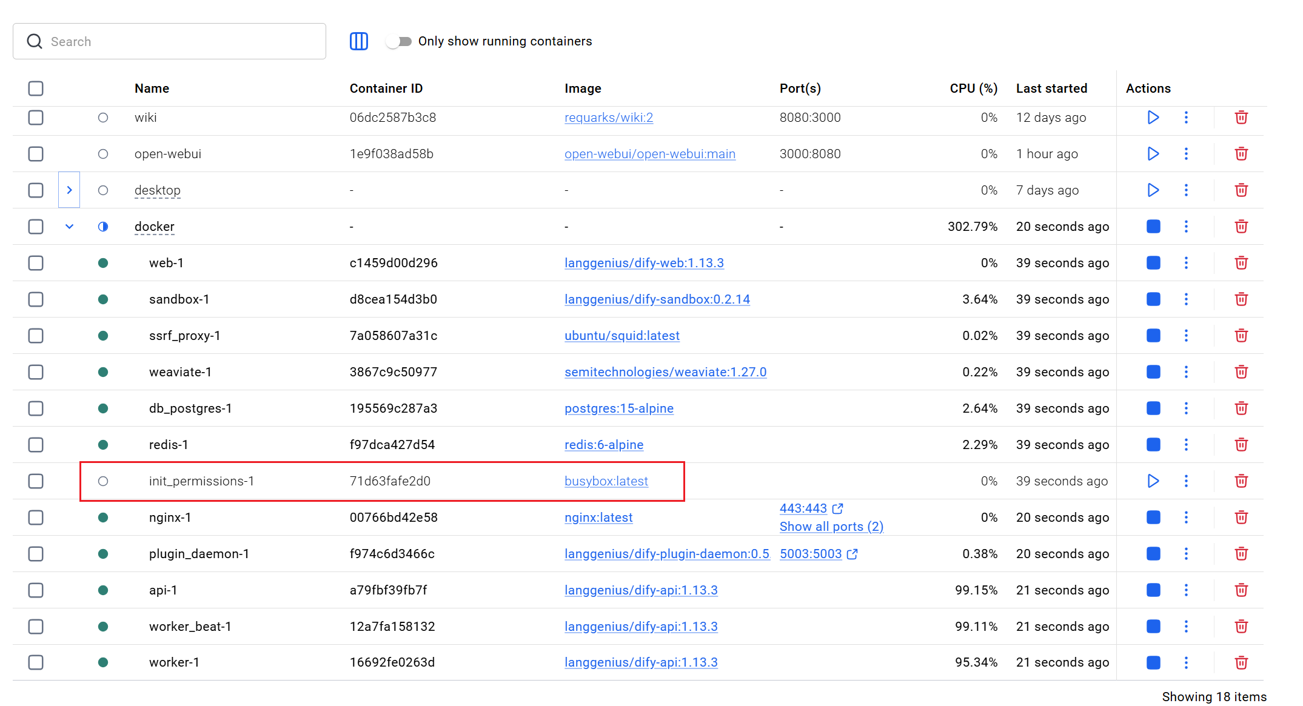Expand the desktop container group
The image size is (1303, 706).
point(69,190)
